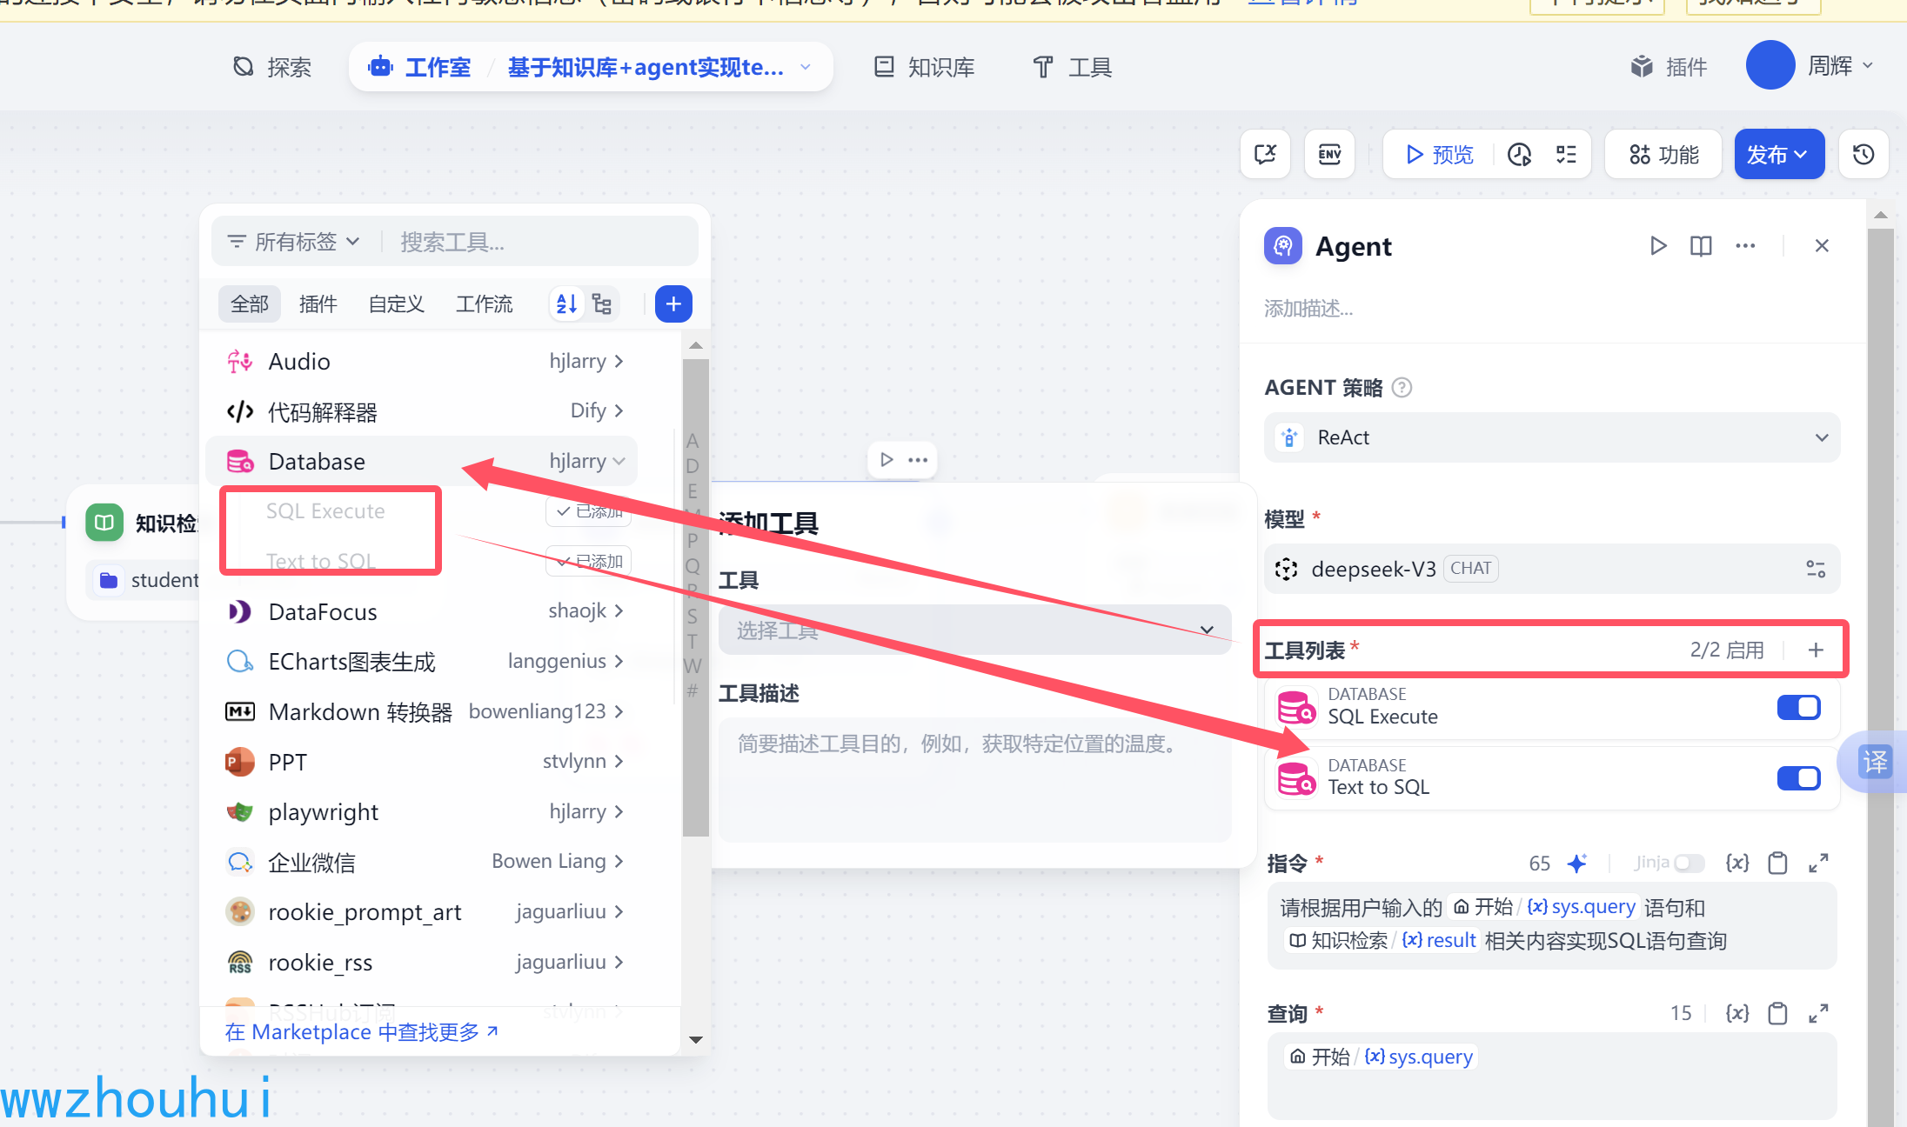Open the version history clock icon

pos(1864,155)
